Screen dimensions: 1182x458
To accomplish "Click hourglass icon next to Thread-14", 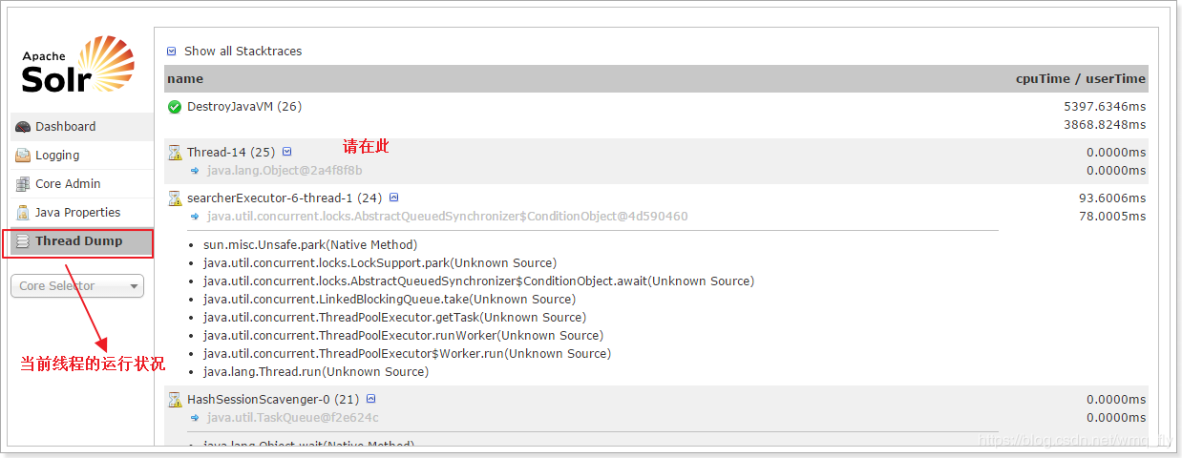I will [175, 153].
